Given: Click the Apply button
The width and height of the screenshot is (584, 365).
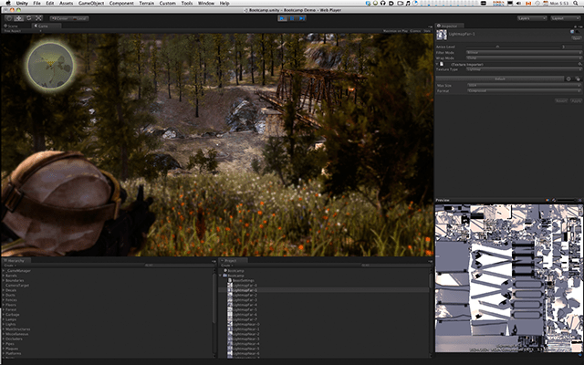Looking at the screenshot, I should click(x=576, y=101).
